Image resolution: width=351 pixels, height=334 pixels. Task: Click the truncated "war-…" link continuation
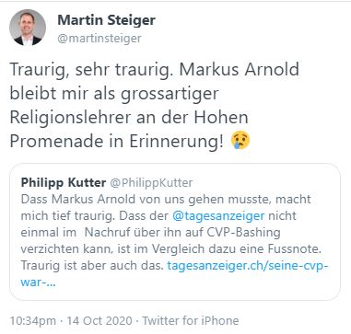tap(38, 282)
